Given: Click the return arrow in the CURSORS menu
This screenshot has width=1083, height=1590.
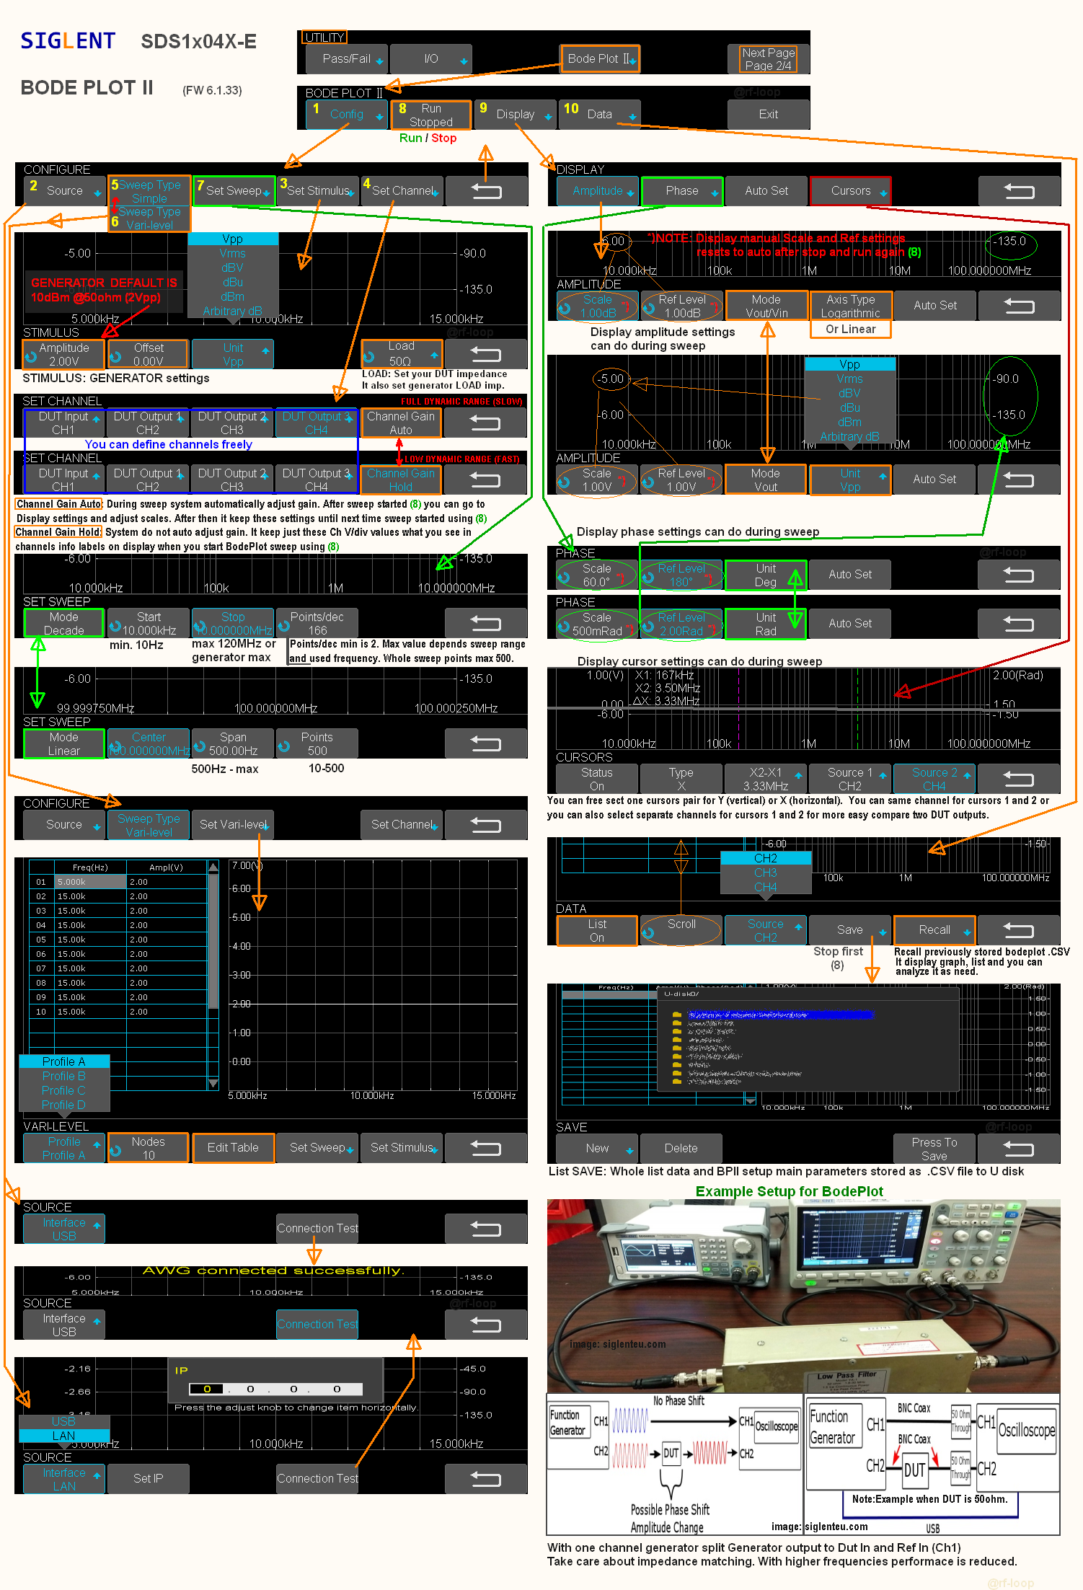Looking at the screenshot, I should 1019,779.
